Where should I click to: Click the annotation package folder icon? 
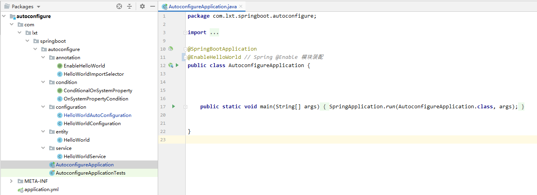tap(52, 57)
